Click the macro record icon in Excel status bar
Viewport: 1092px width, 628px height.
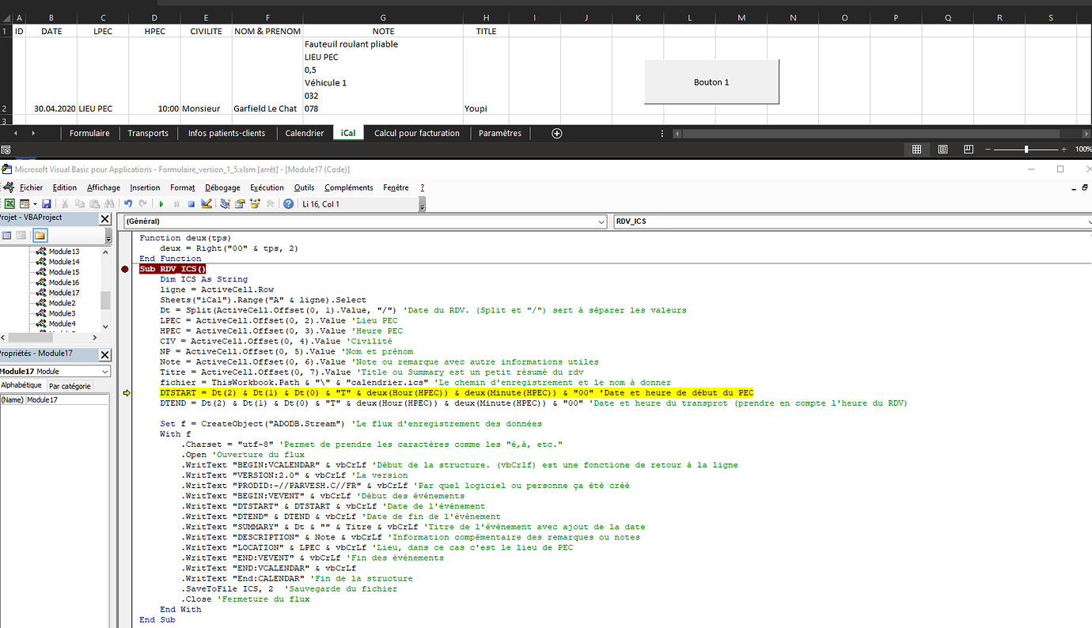coord(6,149)
